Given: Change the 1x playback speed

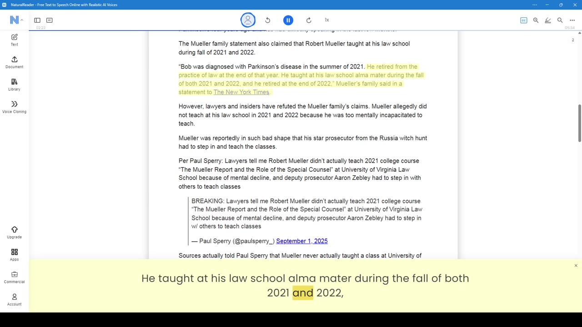Looking at the screenshot, I should (327, 20).
